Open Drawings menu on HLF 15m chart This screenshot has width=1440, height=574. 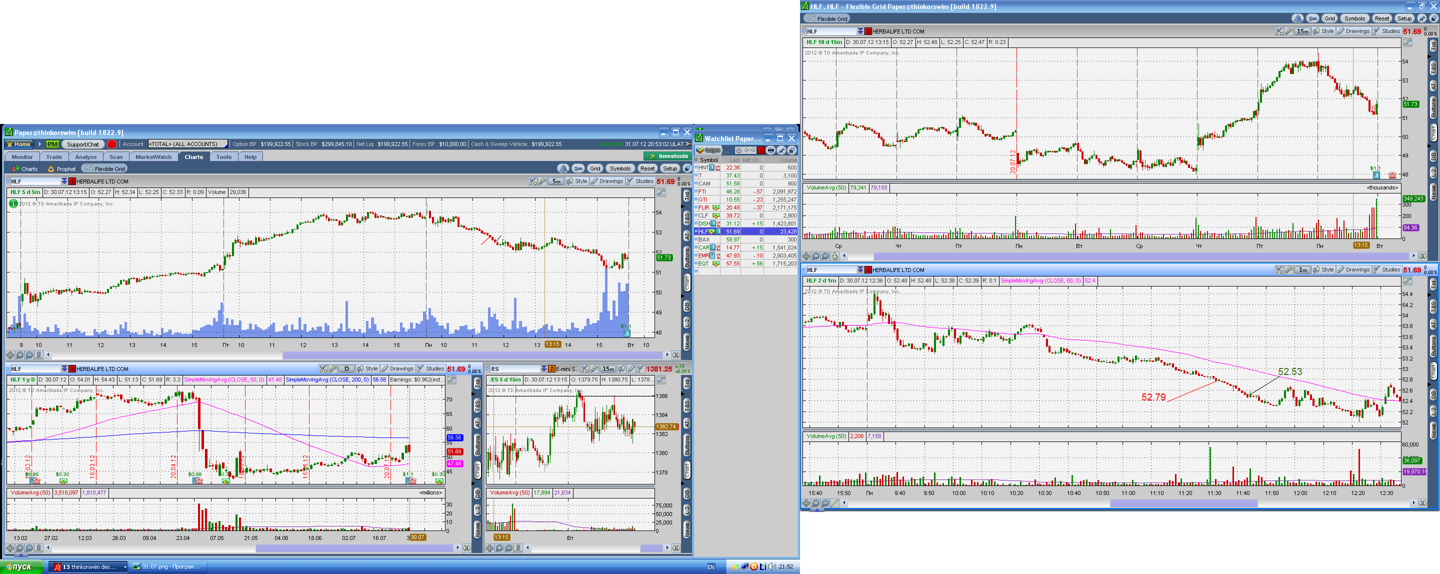click(x=1353, y=31)
